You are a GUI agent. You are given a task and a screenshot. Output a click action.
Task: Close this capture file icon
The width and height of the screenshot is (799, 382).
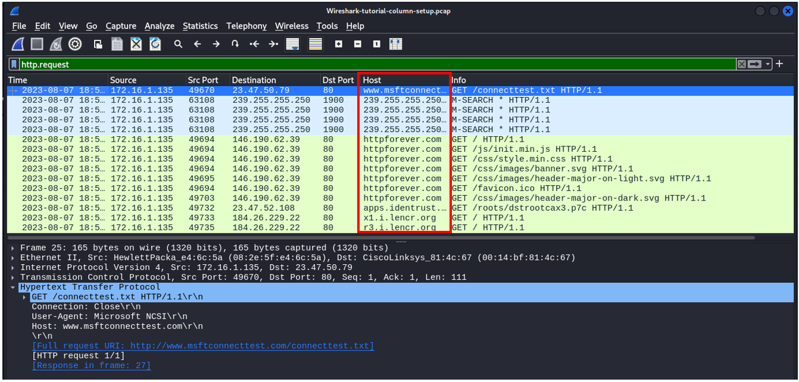point(136,44)
